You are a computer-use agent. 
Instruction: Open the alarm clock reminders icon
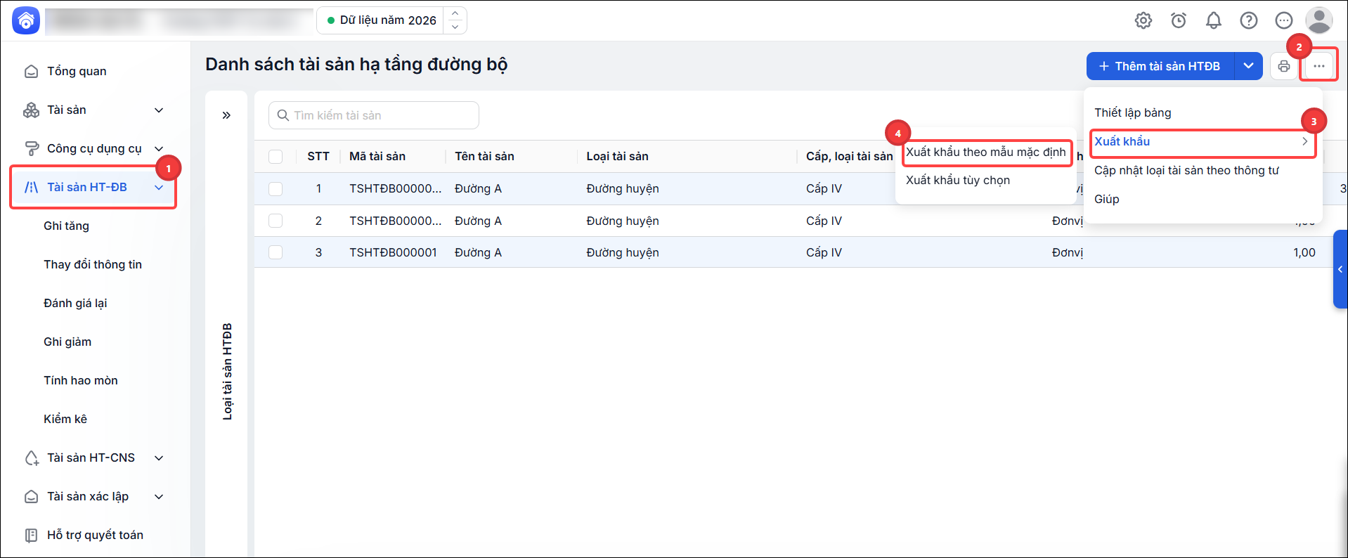1179,20
